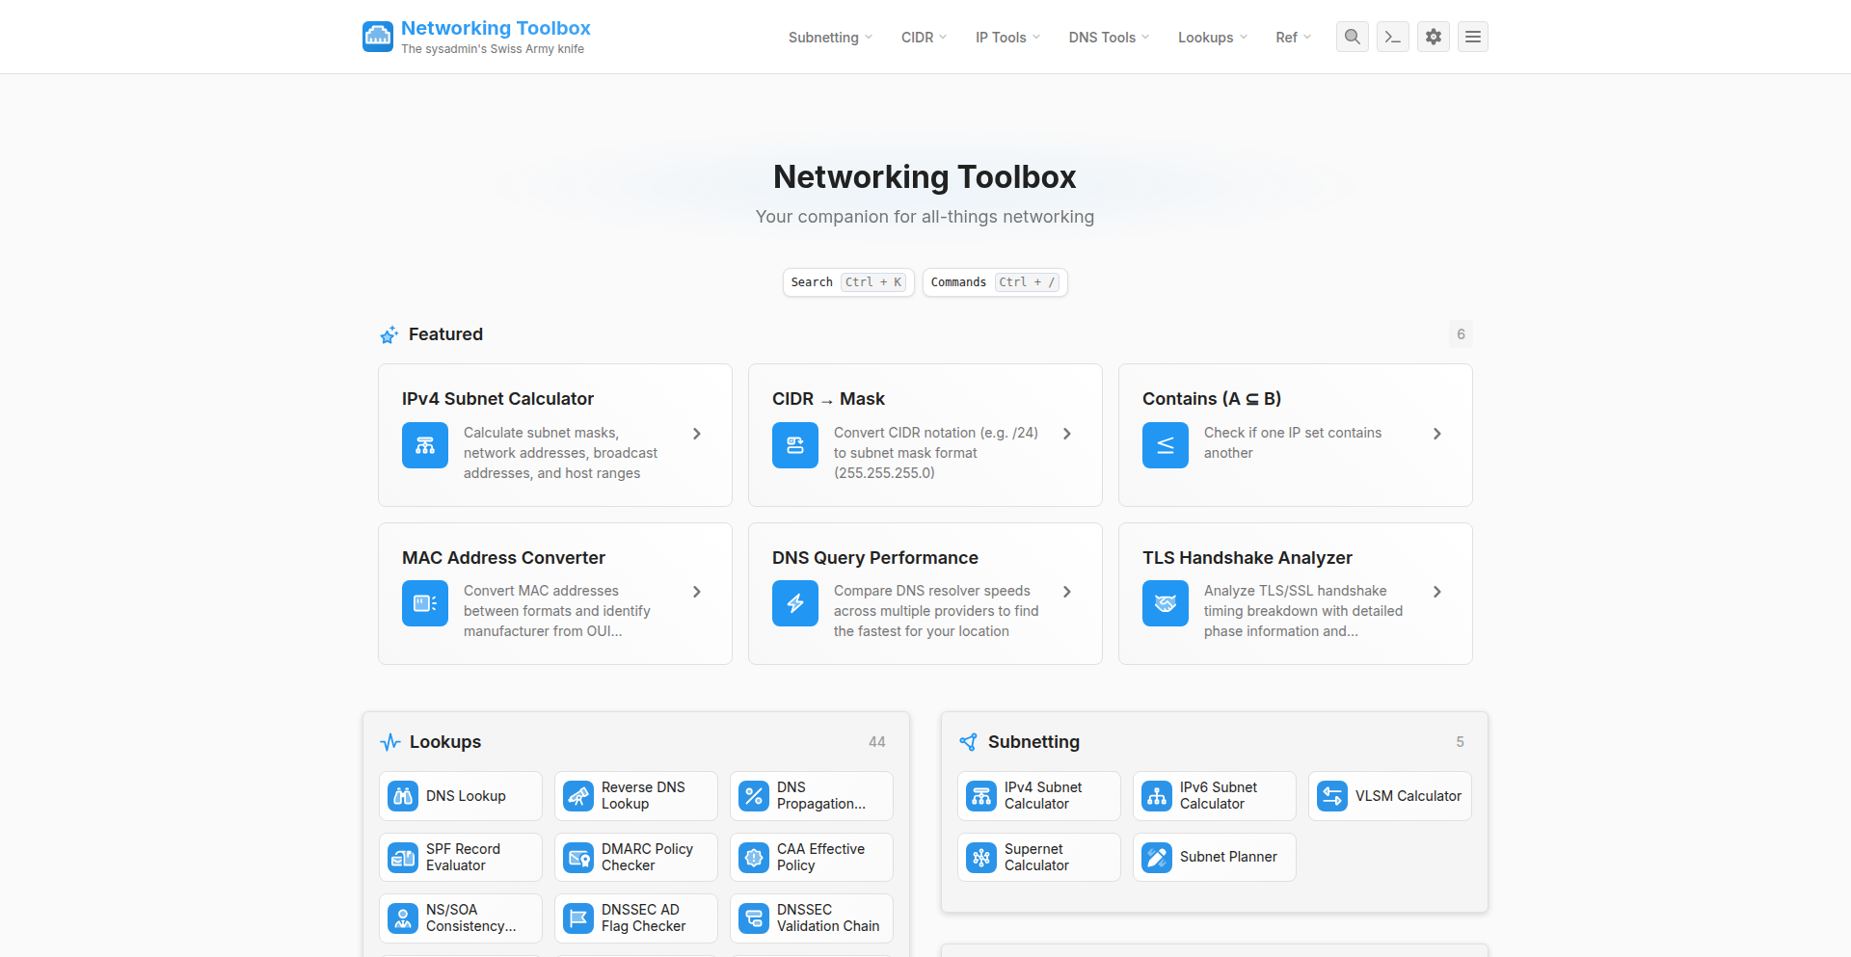Click the Search Ctrl+K button
Screen dimensions: 1851x957
848,282
